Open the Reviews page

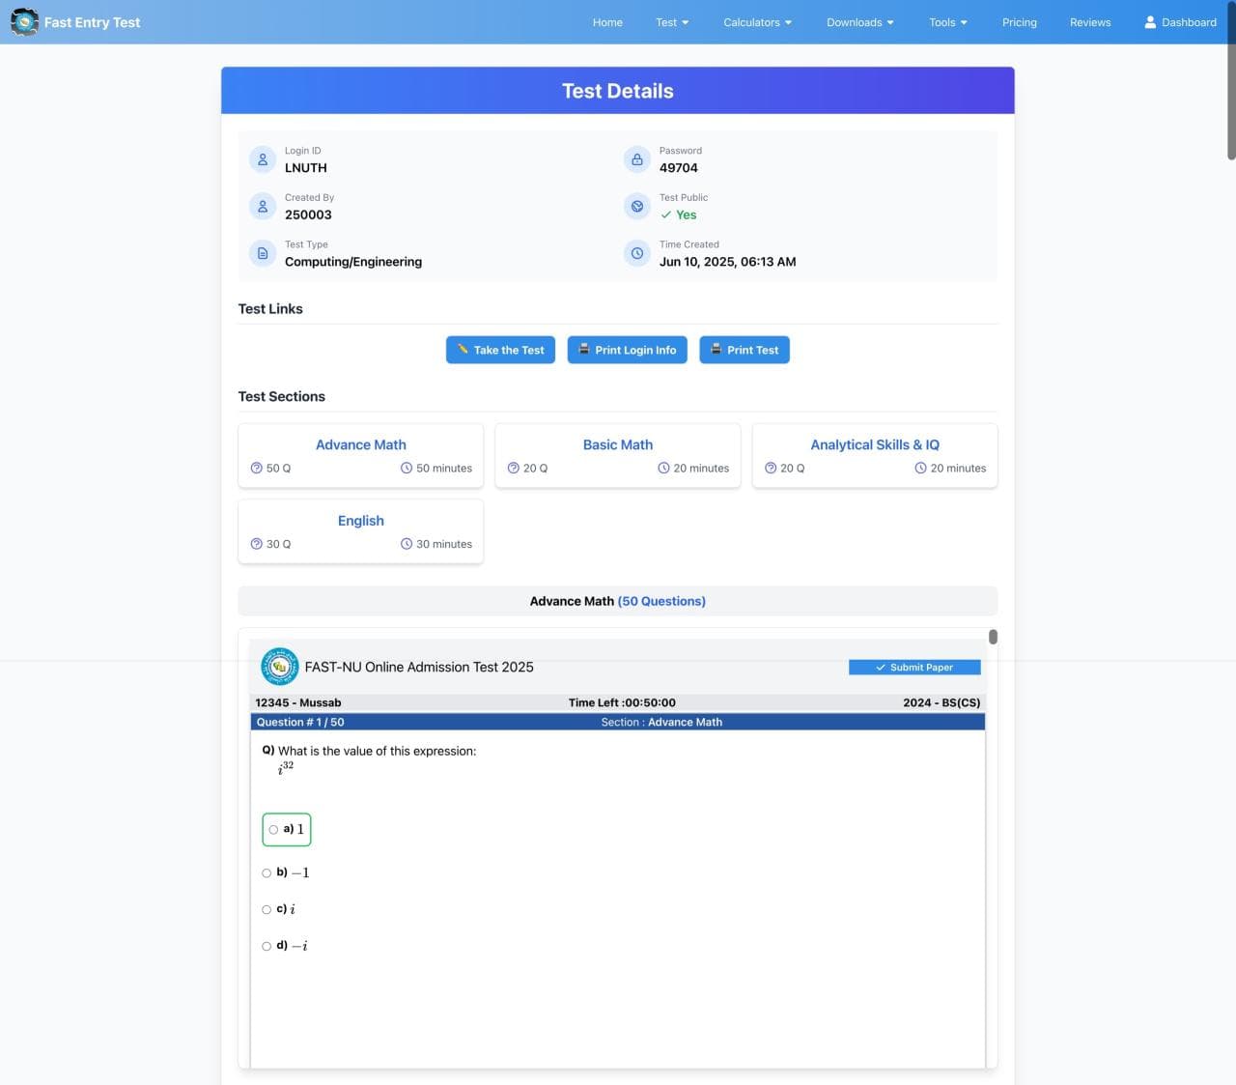1089,21
